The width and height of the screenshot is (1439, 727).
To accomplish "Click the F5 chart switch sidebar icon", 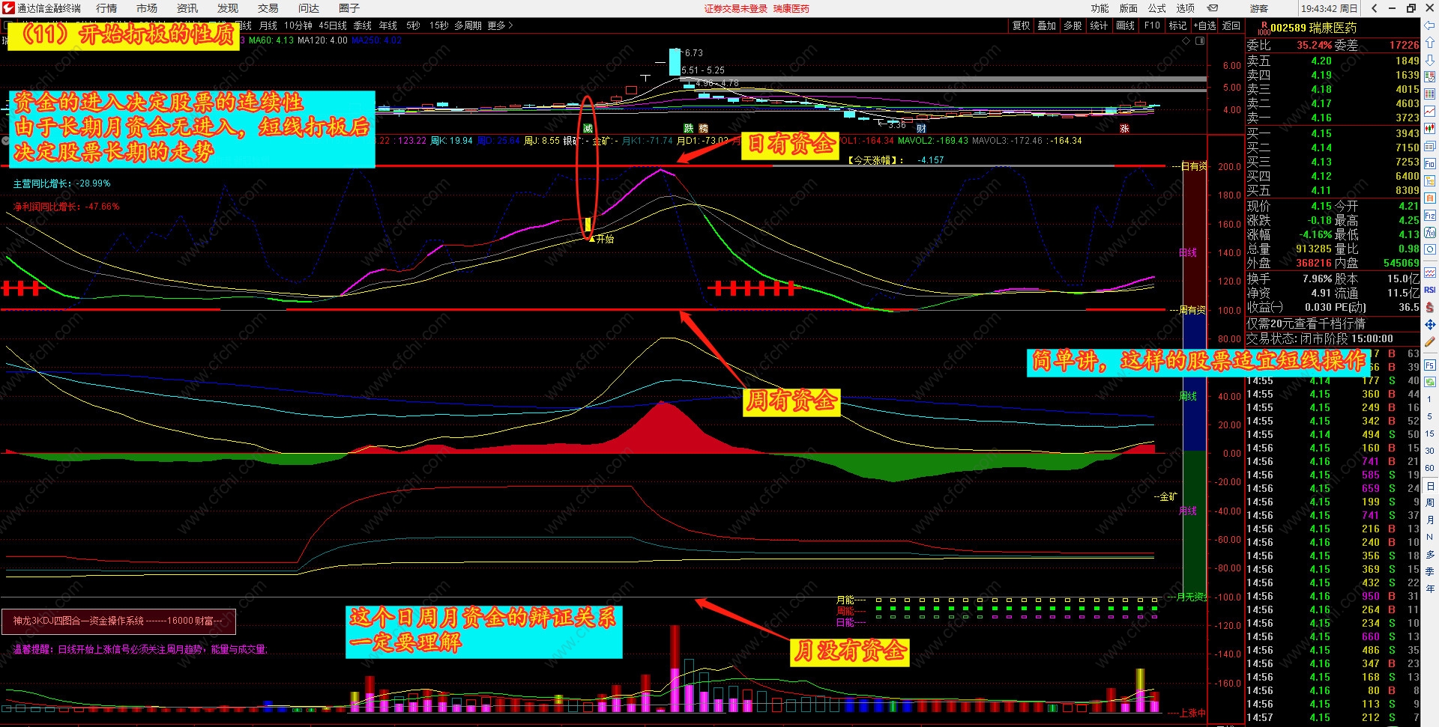I will [x=1430, y=365].
